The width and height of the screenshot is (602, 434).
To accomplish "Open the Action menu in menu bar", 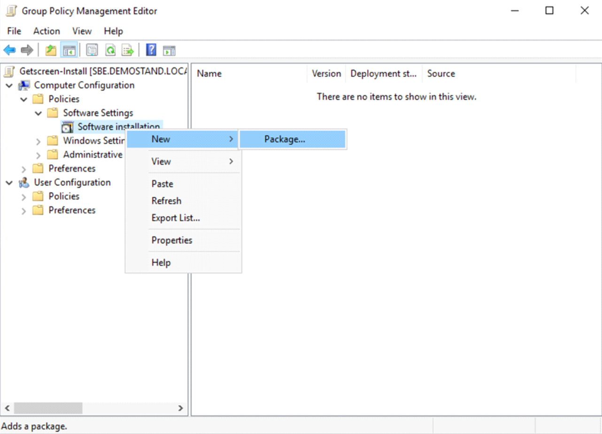I will pyautogui.click(x=46, y=31).
